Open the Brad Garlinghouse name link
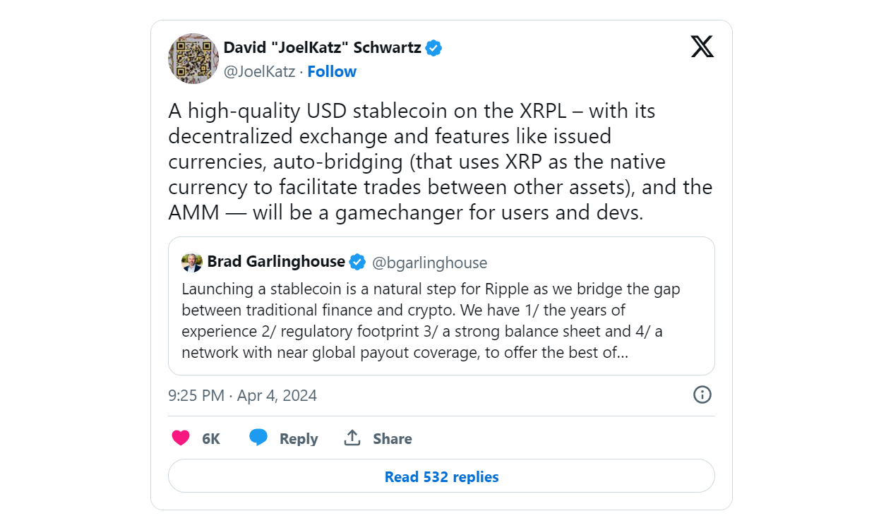Image resolution: width=886 pixels, height=523 pixels. click(276, 262)
